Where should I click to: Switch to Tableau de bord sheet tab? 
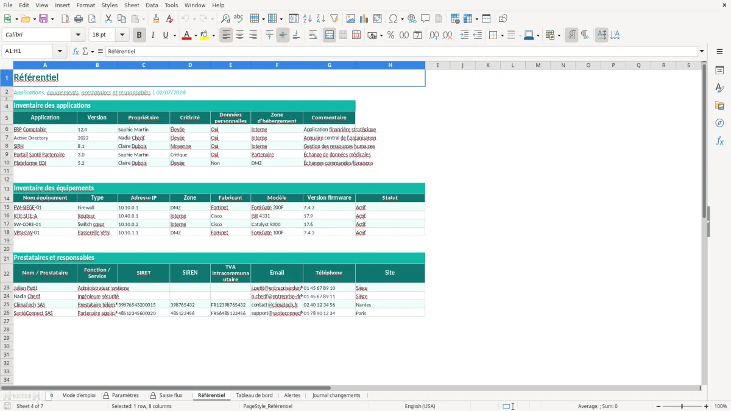point(254,395)
